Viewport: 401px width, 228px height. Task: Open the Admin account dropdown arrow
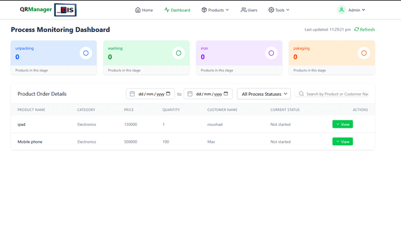coord(363,10)
